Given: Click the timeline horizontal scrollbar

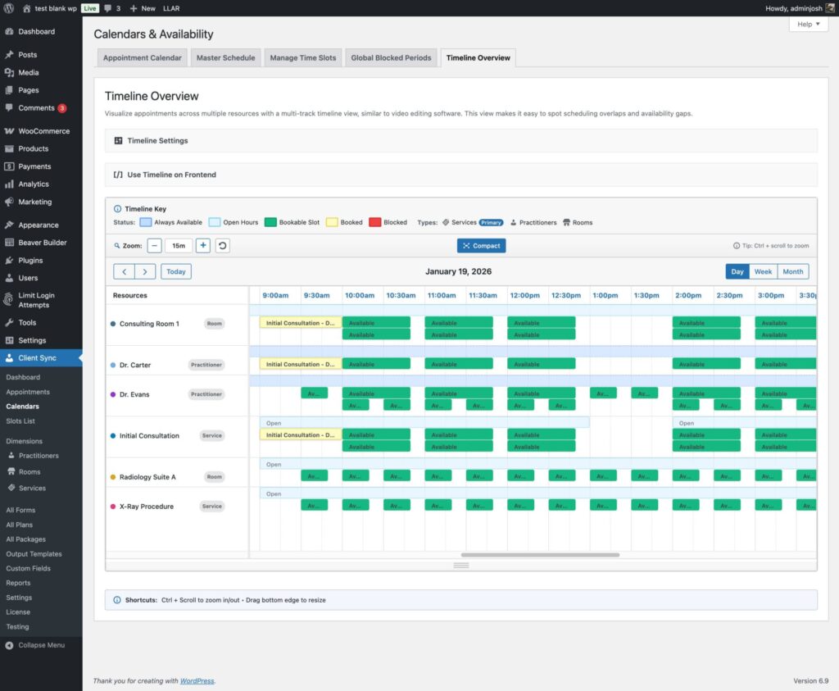Looking at the screenshot, I should pyautogui.click(x=540, y=555).
